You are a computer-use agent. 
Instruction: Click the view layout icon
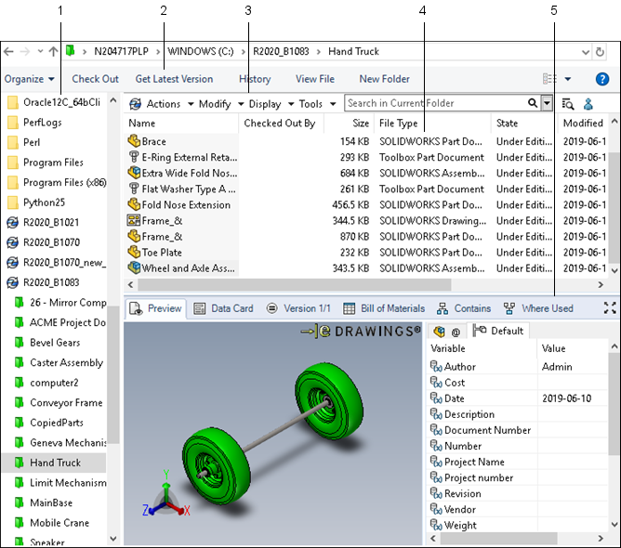[x=549, y=79]
